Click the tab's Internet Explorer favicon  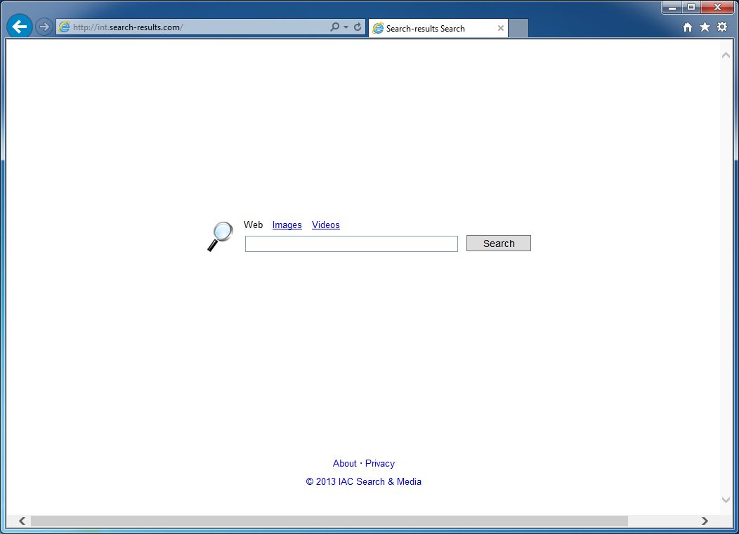tap(378, 29)
